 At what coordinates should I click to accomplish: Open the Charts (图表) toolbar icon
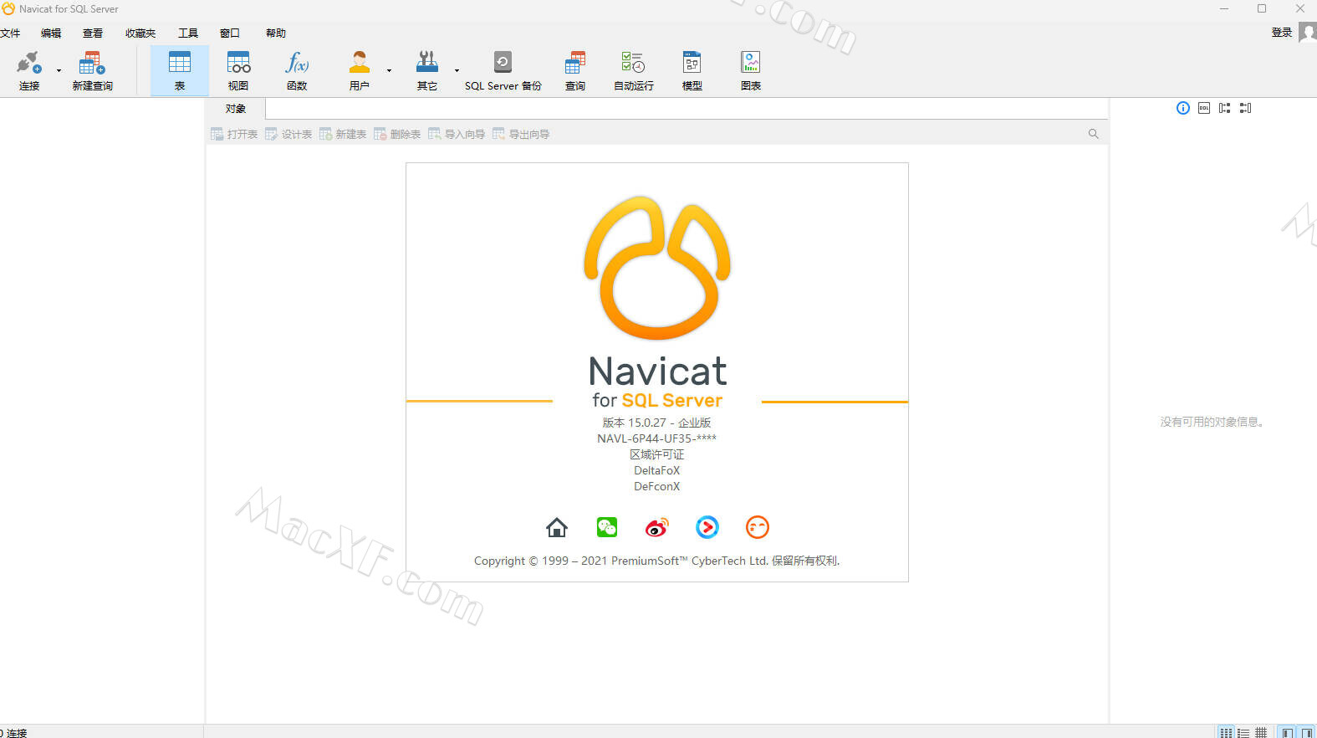[x=750, y=70]
